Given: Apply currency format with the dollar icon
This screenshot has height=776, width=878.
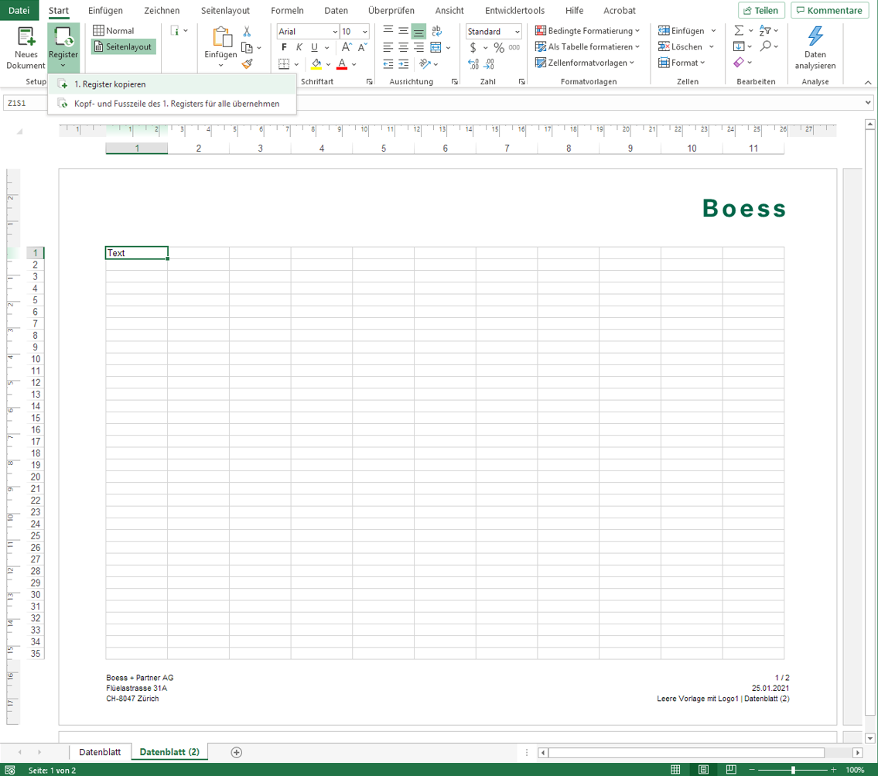Looking at the screenshot, I should tap(473, 48).
